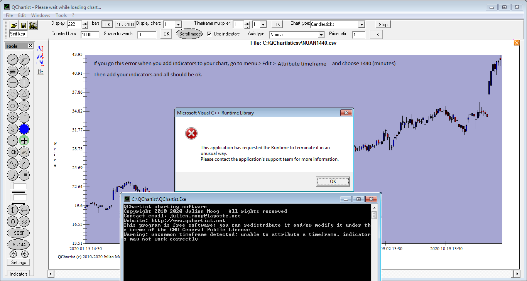Open the Chart type Candlesticks dropdown

[361, 24]
